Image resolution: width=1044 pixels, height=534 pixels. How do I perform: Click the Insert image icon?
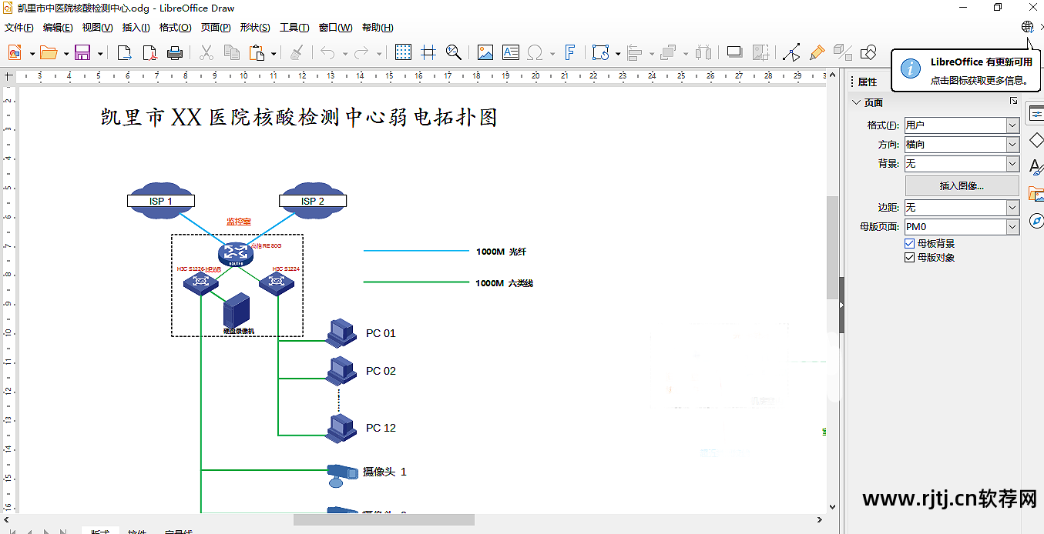coord(485,52)
